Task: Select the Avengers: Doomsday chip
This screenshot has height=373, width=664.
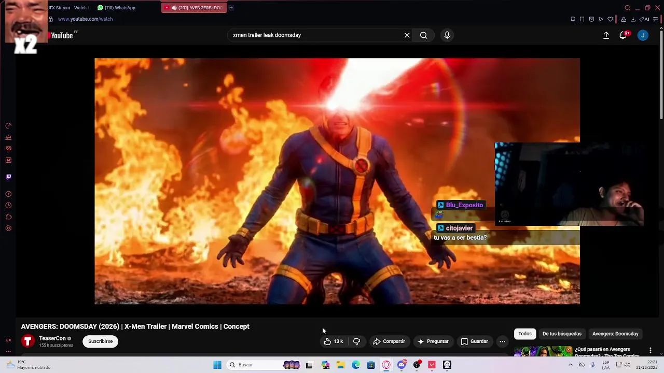Action: (615, 334)
